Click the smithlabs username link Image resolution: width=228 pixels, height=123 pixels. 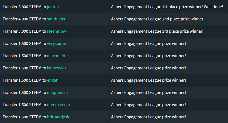click(56, 19)
